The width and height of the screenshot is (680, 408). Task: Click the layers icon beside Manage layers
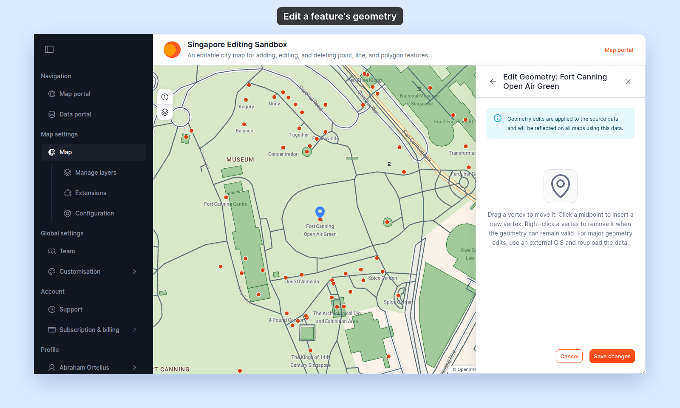click(68, 173)
